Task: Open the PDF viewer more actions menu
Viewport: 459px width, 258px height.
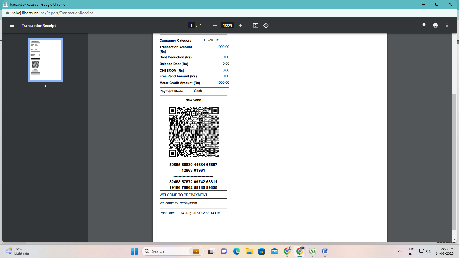Action: [x=447, y=25]
